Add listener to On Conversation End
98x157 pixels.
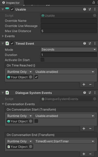84,154
